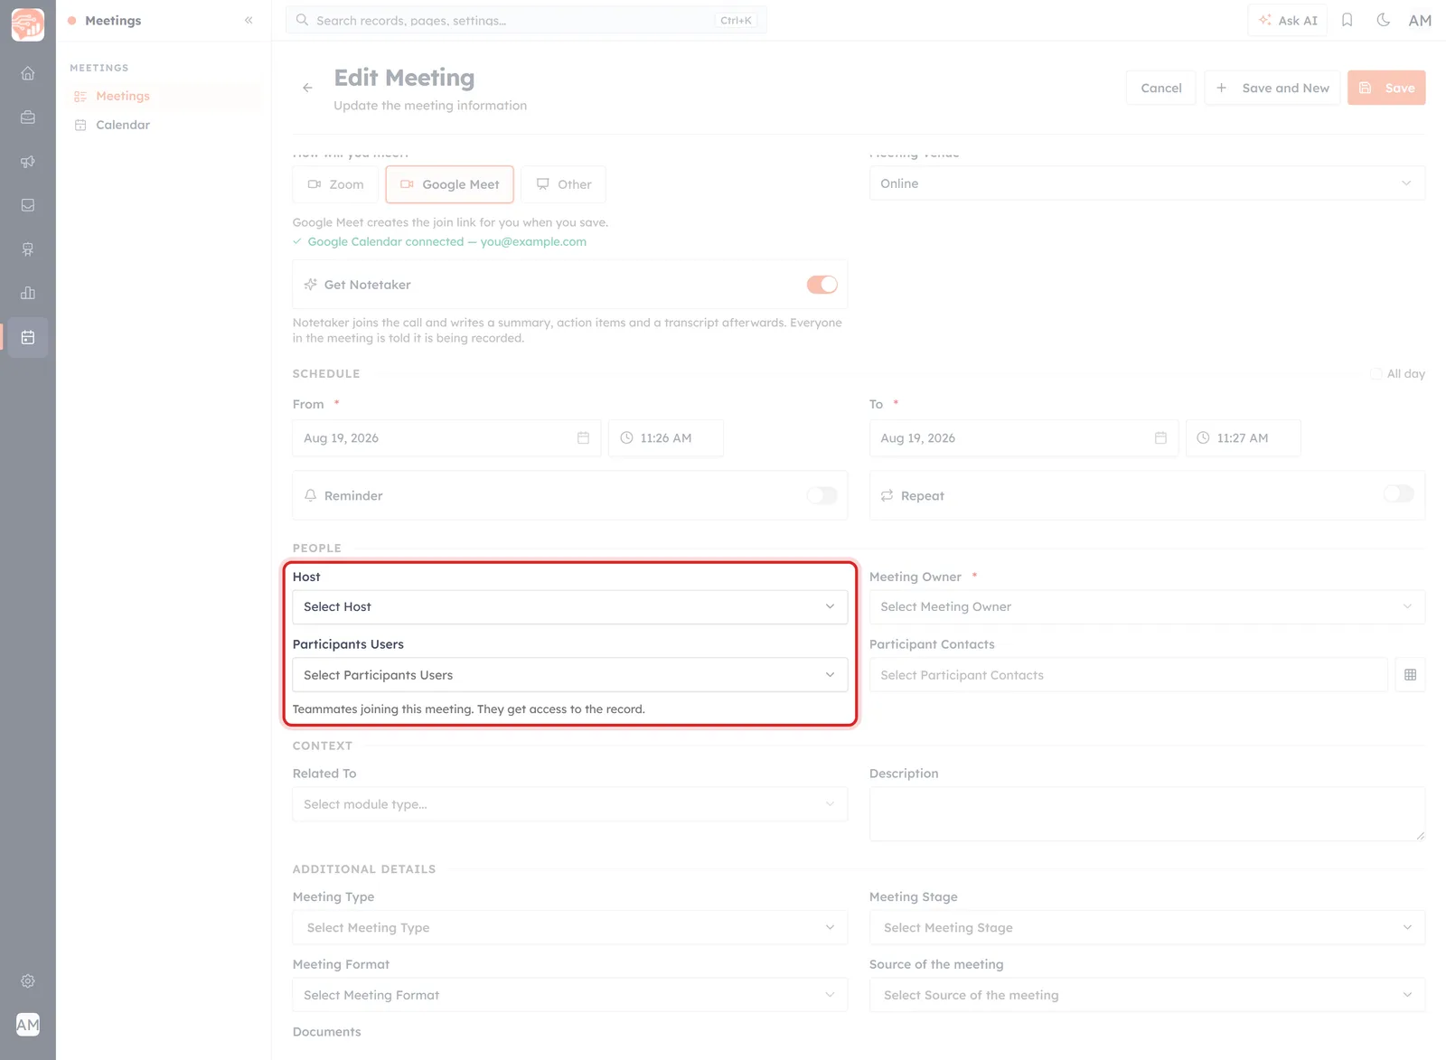Open the Select Meeting Owner dropdown

tap(1147, 606)
